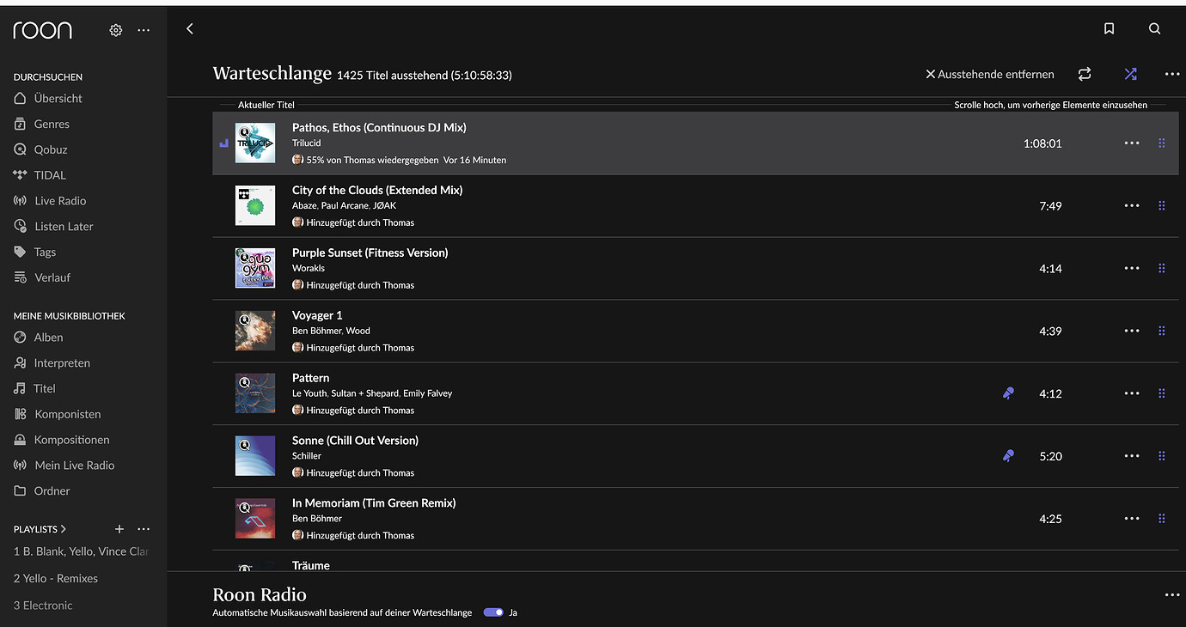Toggle loop/repeat mode
1186x627 pixels.
[x=1085, y=75]
